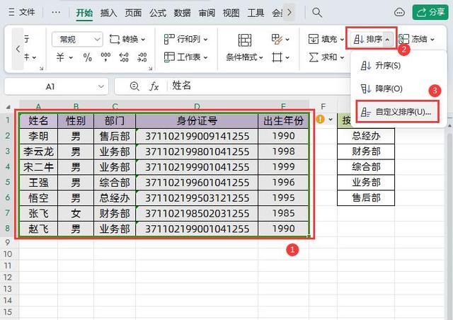Open the 求和 dropdown

pyautogui.click(x=326, y=57)
